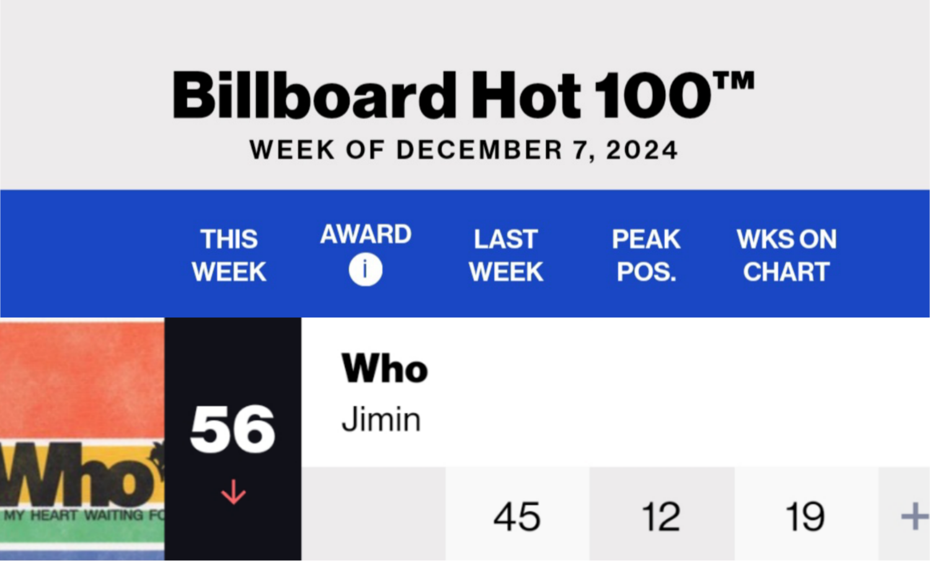The image size is (930, 562).
Task: Click the weeks on chart value 19
Action: (x=805, y=517)
